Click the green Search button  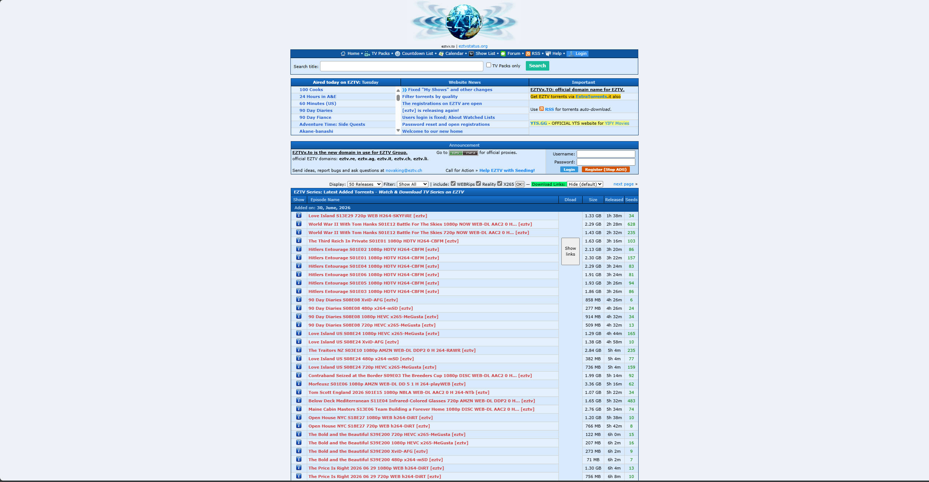[537, 66]
